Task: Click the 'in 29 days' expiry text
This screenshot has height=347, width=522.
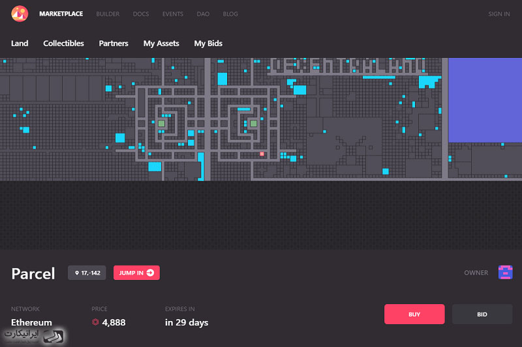Action: point(187,322)
